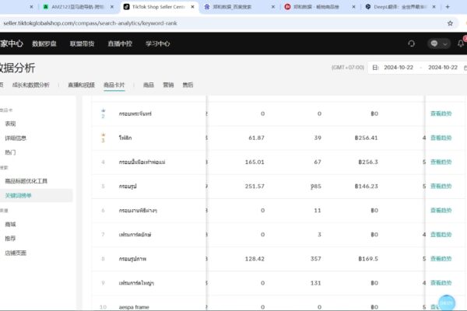Open the end date 2024-10-22 field
This screenshot has height=311, width=467.
tap(443, 68)
